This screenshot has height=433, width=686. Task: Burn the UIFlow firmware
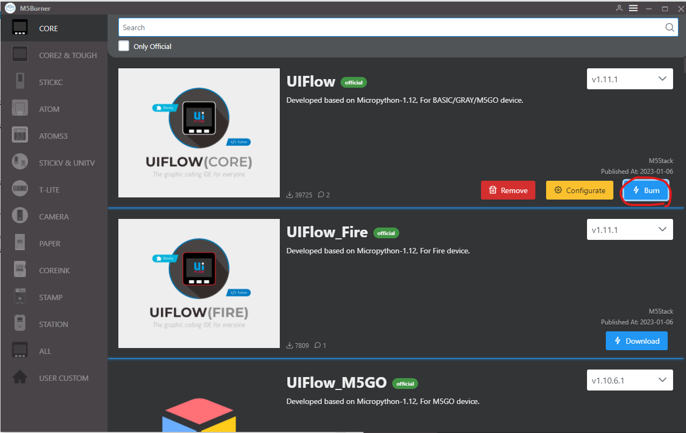645,190
